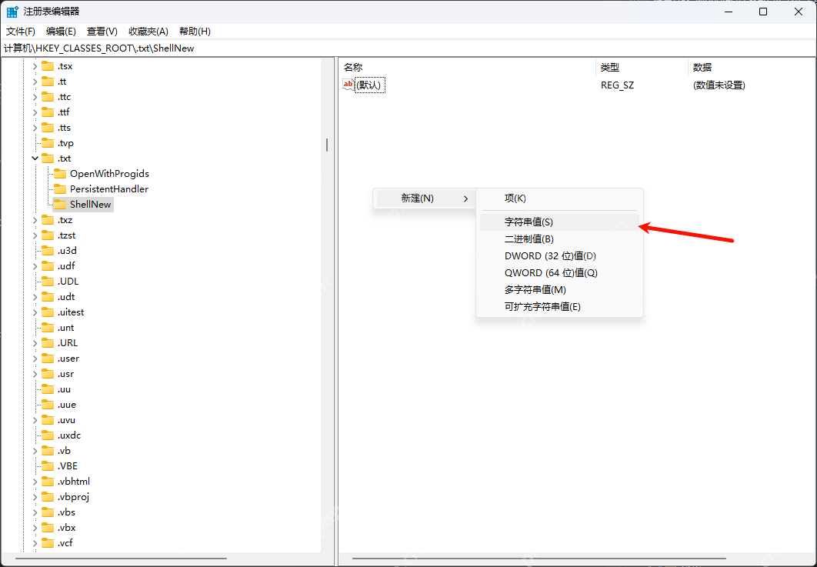
Task: Select 多字符串值(M) from the submenu
Action: pos(559,290)
